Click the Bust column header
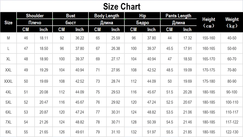Viewport: 243px width, 137px height. pyautogui.click(x=70, y=16)
